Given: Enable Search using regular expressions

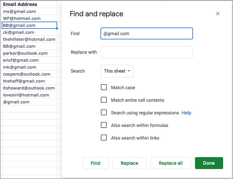Looking at the screenshot, I should (104, 113).
